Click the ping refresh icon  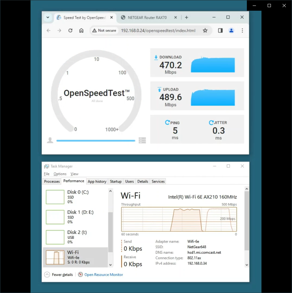pyautogui.click(x=167, y=123)
